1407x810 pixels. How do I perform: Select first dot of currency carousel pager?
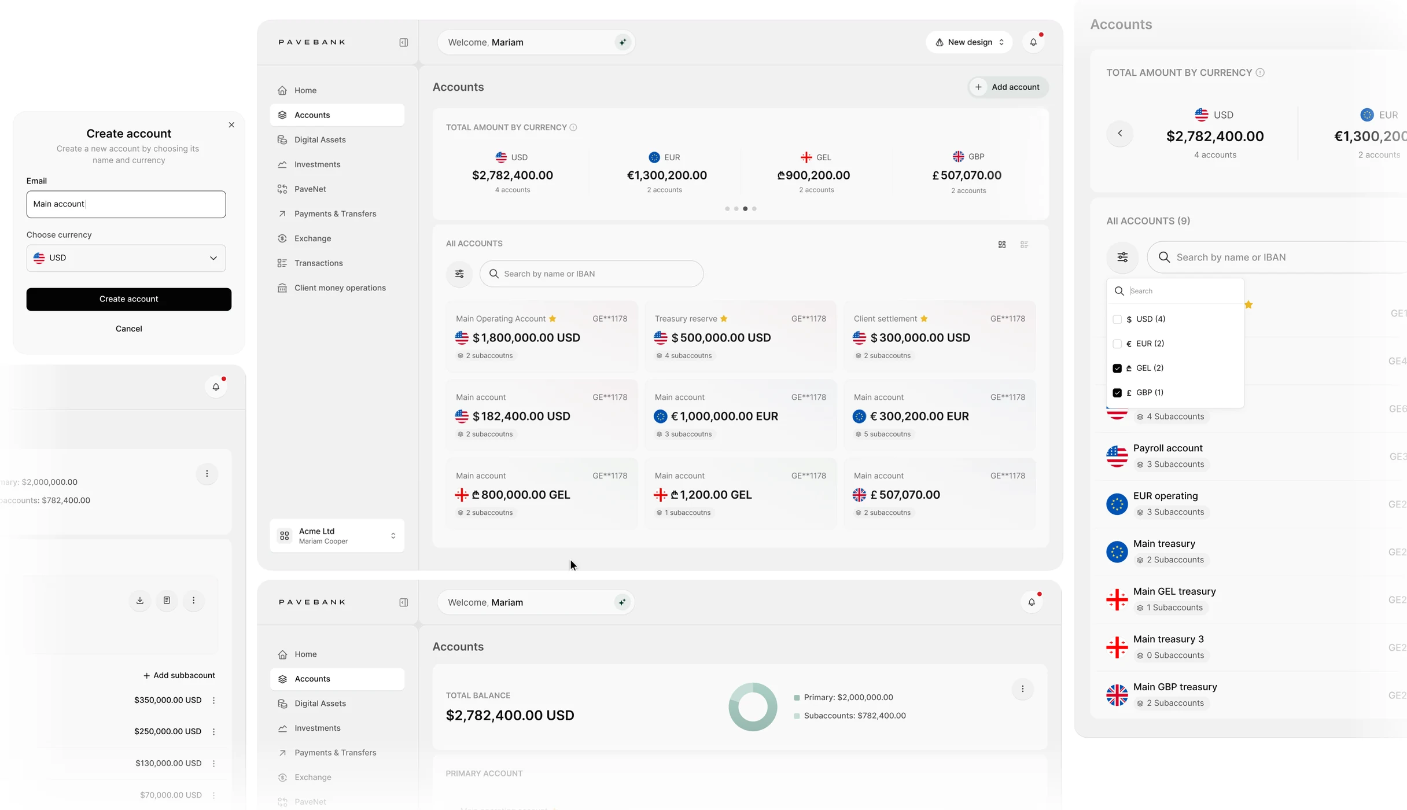coord(727,209)
